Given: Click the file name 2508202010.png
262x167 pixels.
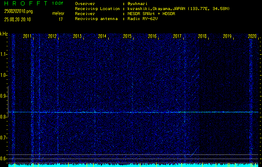Looking at the screenshot, I should (19, 11).
